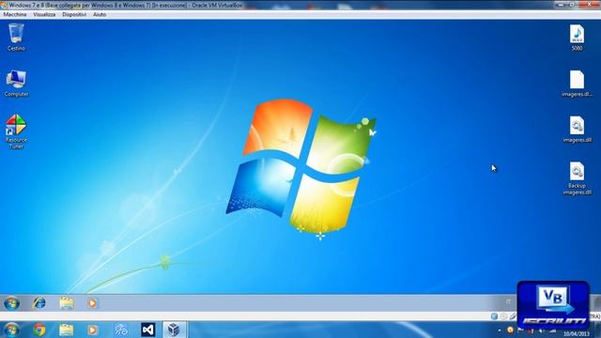Select the Cestino recycle bin desktop icon
Viewport: 601px width, 338px height.
(x=16, y=38)
